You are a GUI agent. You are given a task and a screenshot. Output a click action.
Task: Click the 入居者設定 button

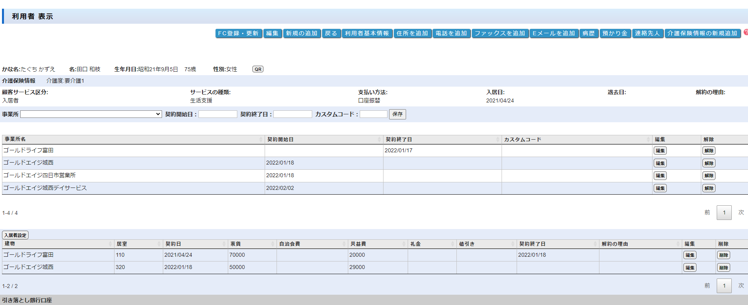coord(15,235)
